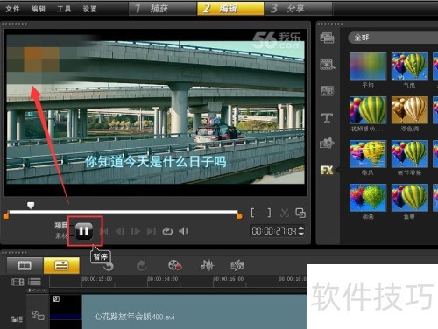Image resolution: width=438 pixels, height=329 pixels.
Task: Enlarge the preview window
Action: (x=300, y=213)
